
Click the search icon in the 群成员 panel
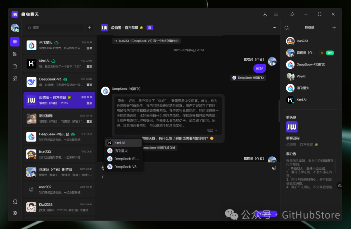287,28
